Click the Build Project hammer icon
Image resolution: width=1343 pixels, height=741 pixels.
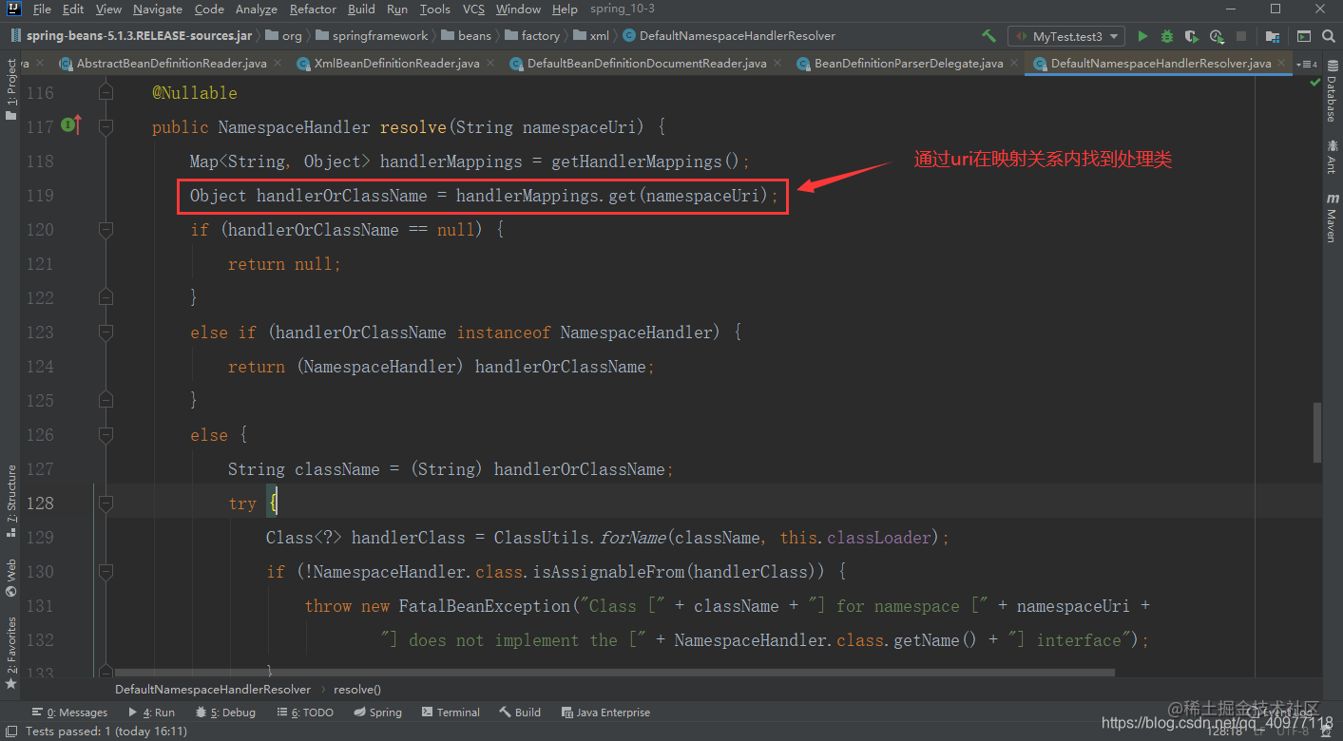point(989,36)
